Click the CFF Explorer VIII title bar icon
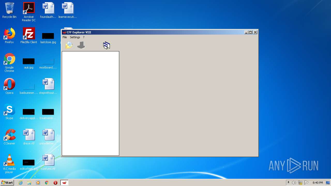The height and width of the screenshot is (186, 331). tap(64, 32)
